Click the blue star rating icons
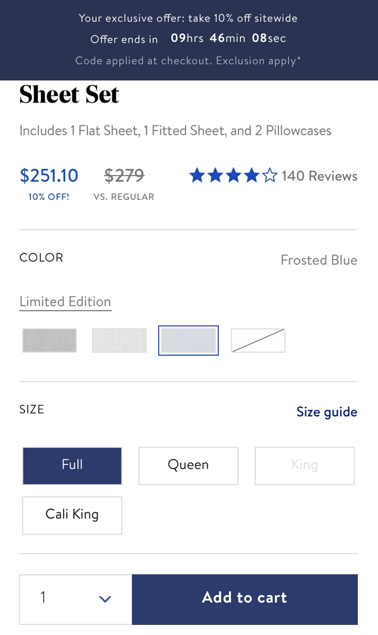The image size is (378, 635). tap(225, 176)
